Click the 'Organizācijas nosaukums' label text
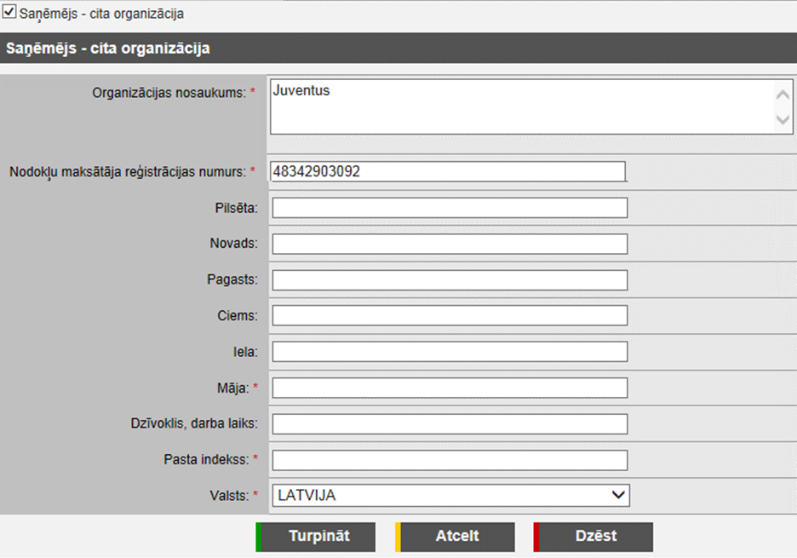 pos(169,92)
